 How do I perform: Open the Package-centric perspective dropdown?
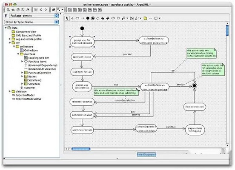point(34,16)
